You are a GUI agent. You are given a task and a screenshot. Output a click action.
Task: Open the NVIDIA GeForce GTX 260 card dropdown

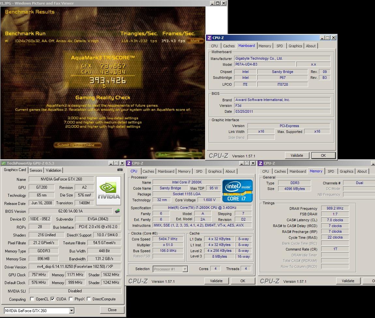(71, 311)
